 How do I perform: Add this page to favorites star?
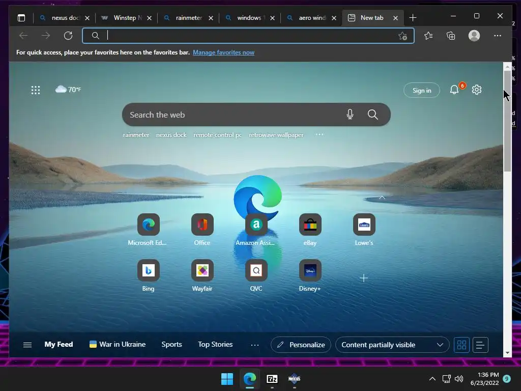(403, 36)
